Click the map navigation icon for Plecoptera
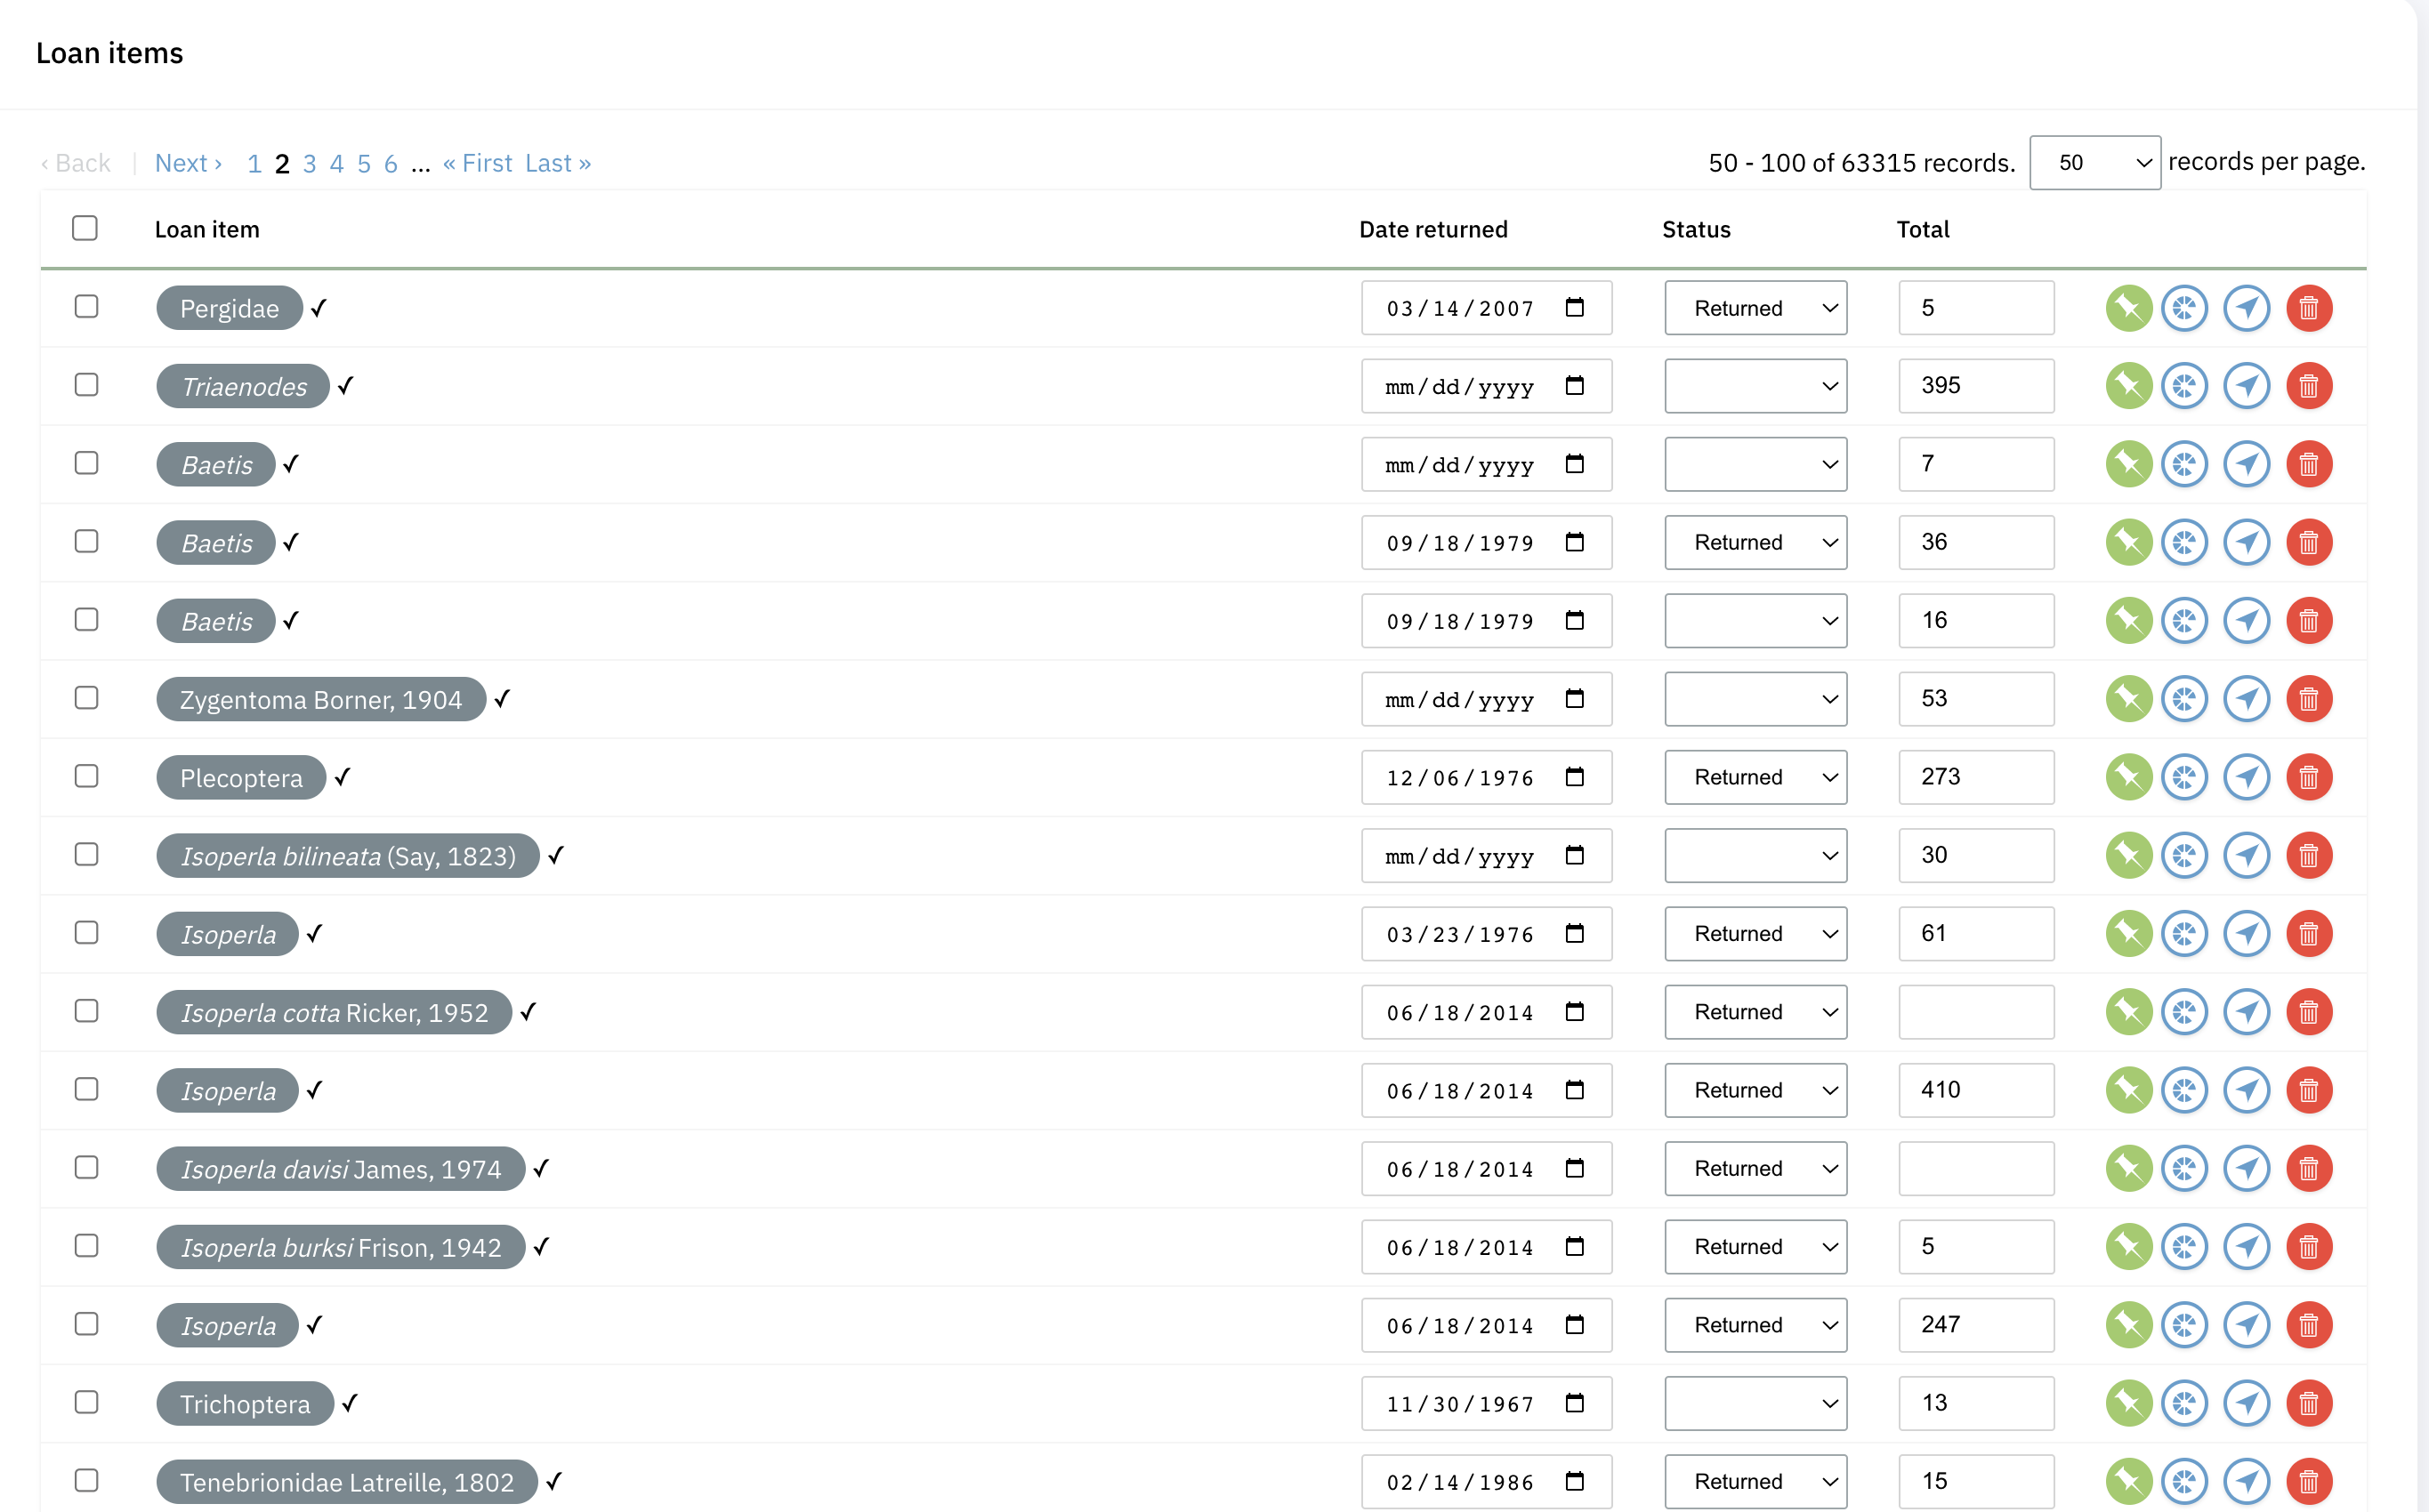The image size is (2429, 1512). click(2247, 777)
